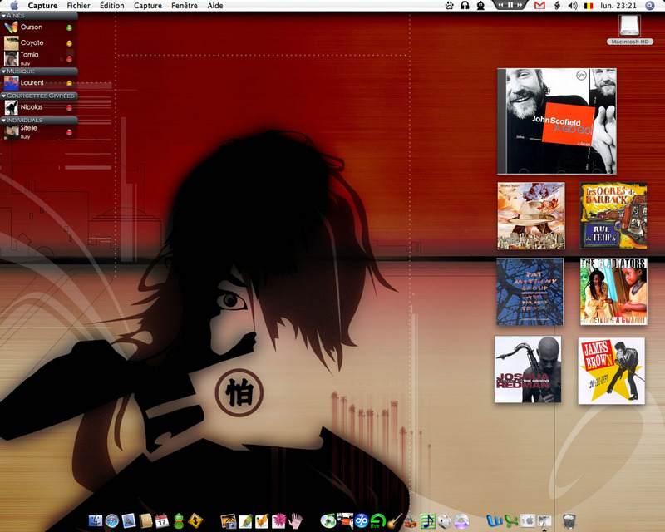Screen dimensions: 665x532
Task: Open the Apple menu
Action: pyautogui.click(x=14, y=6)
